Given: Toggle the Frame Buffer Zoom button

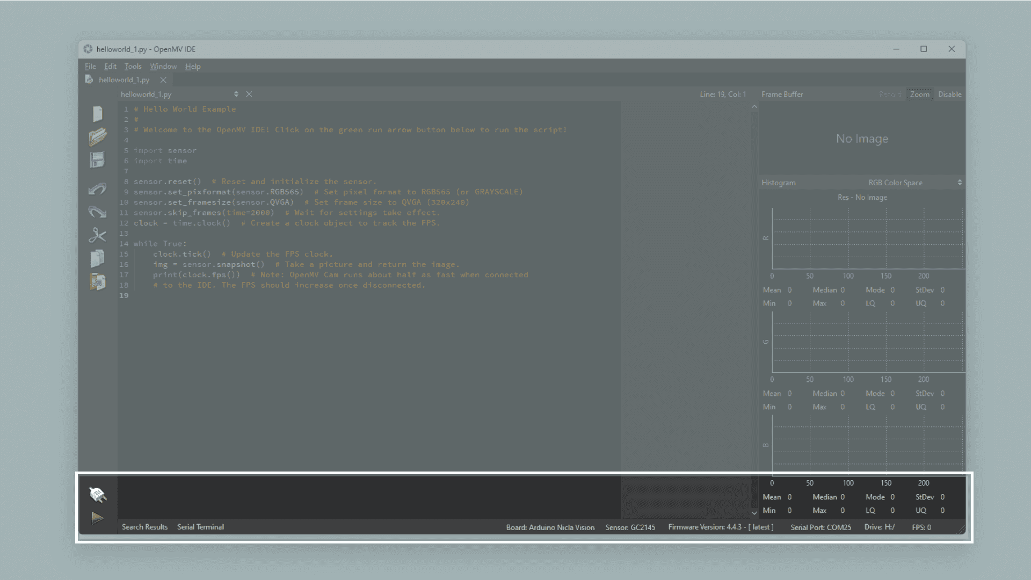Looking at the screenshot, I should 919,95.
